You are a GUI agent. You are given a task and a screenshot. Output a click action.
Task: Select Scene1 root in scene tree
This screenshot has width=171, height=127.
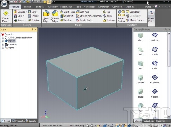click(6, 34)
